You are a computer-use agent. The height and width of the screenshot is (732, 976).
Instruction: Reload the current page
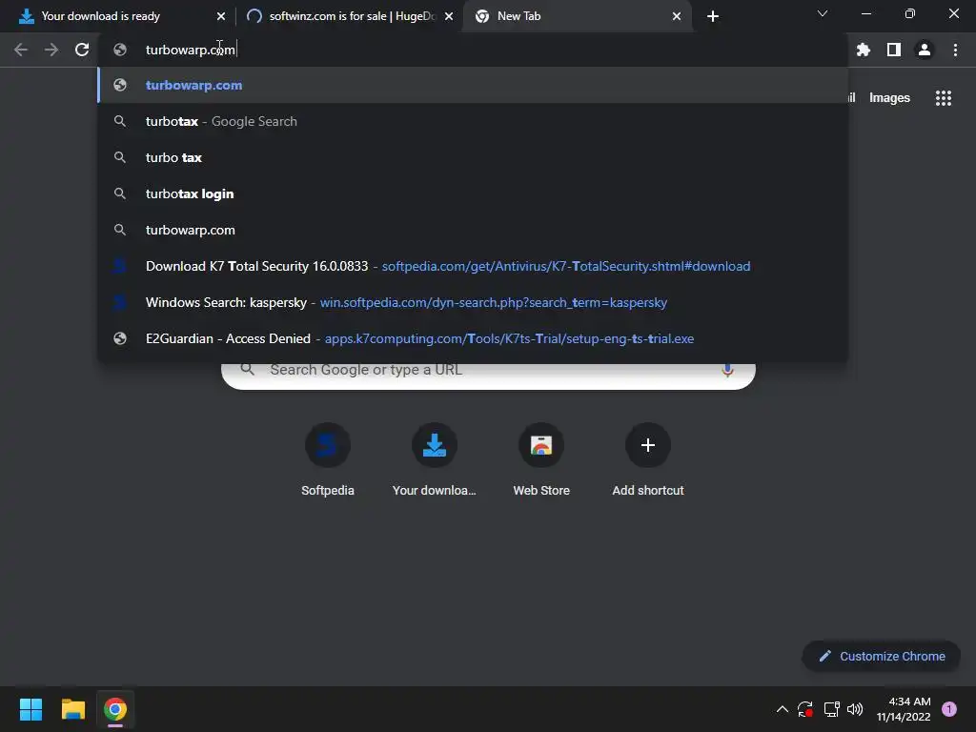[82, 50]
